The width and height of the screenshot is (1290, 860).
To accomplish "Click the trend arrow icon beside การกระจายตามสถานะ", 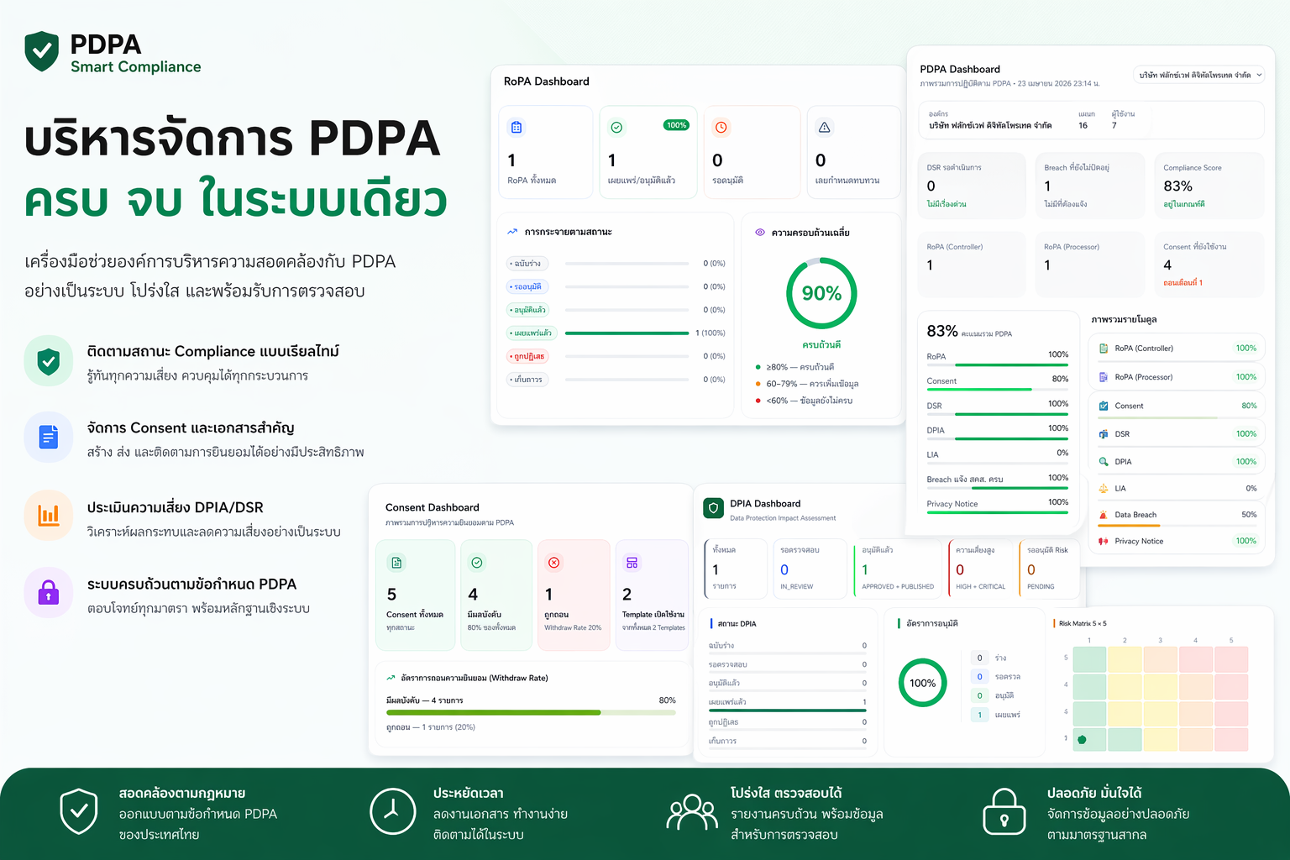I will click(512, 232).
